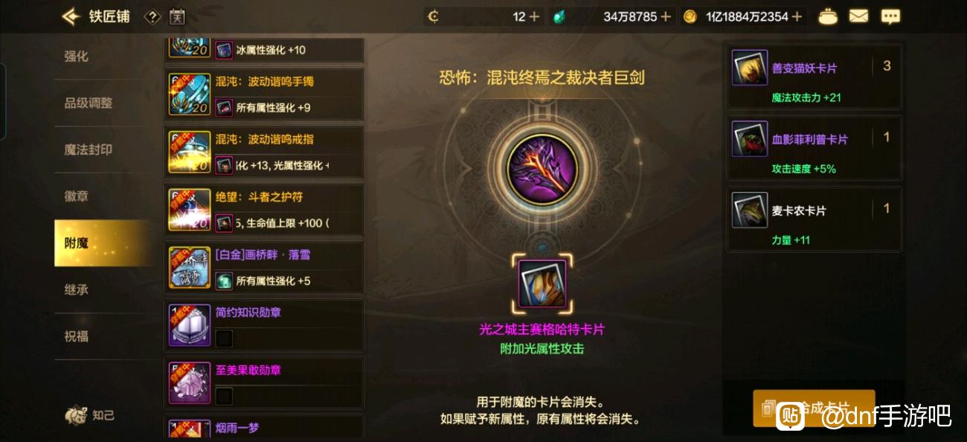This screenshot has height=442, width=967.
Task: Select the 光之城主赛格哈特 card slot
Action: pos(542,284)
